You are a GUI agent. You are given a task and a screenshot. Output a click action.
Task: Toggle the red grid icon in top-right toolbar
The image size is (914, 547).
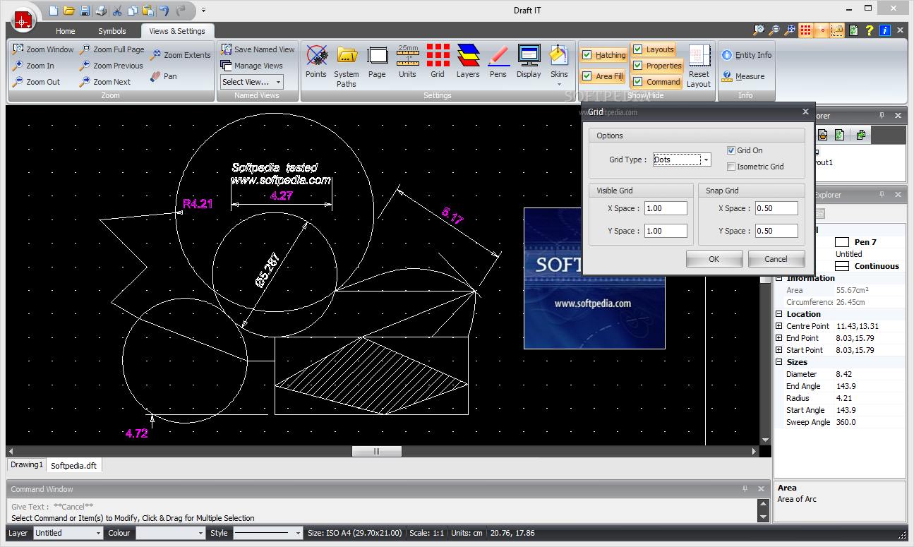806,30
